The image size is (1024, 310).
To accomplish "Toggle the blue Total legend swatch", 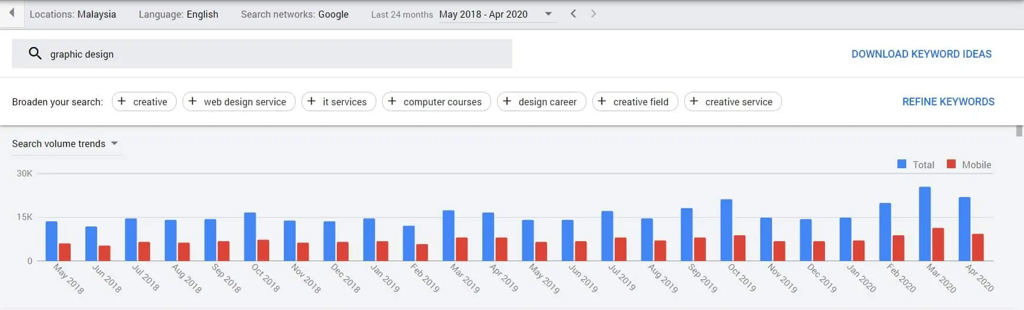I will 902,164.
